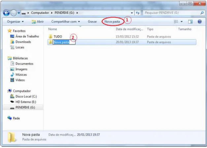Click the Locais recent places icon
Screen dimensions: 207x148
pyautogui.click(x=12, y=47)
